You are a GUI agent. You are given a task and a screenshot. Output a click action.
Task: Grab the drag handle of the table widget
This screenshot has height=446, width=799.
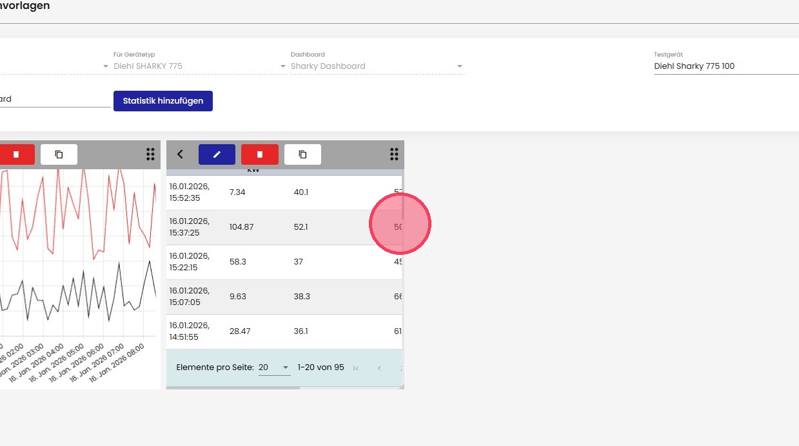394,154
